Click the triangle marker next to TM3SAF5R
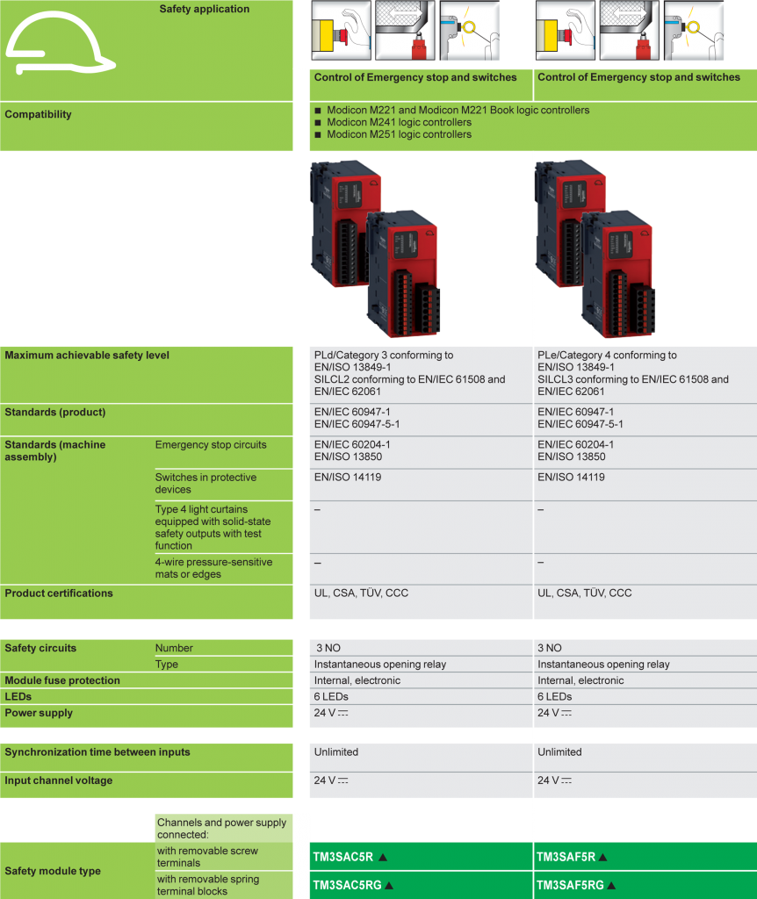 click(602, 857)
